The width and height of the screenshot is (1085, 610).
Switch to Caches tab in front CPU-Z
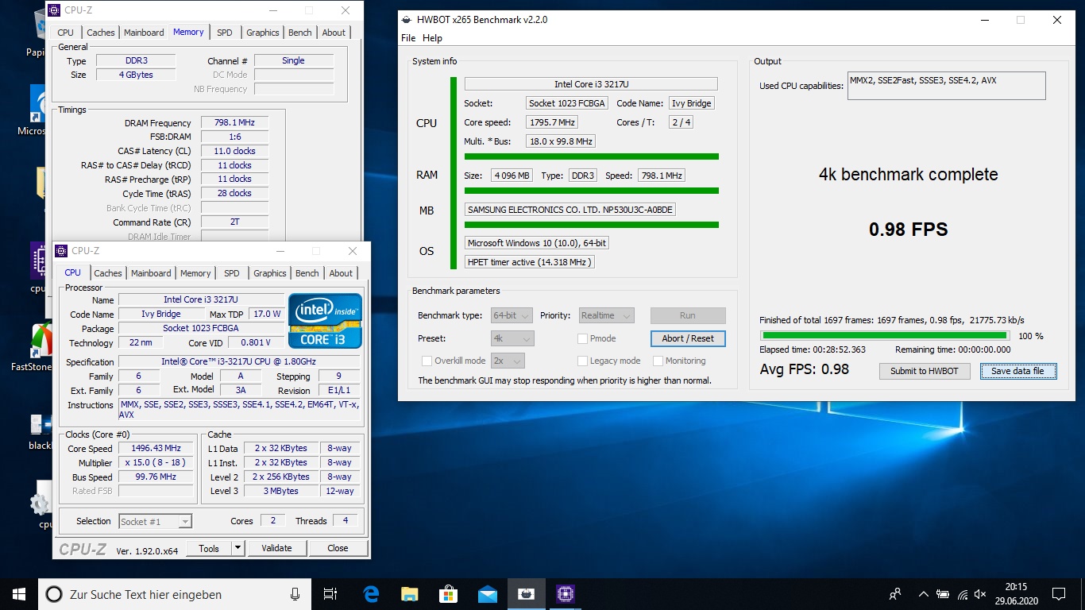pos(108,273)
